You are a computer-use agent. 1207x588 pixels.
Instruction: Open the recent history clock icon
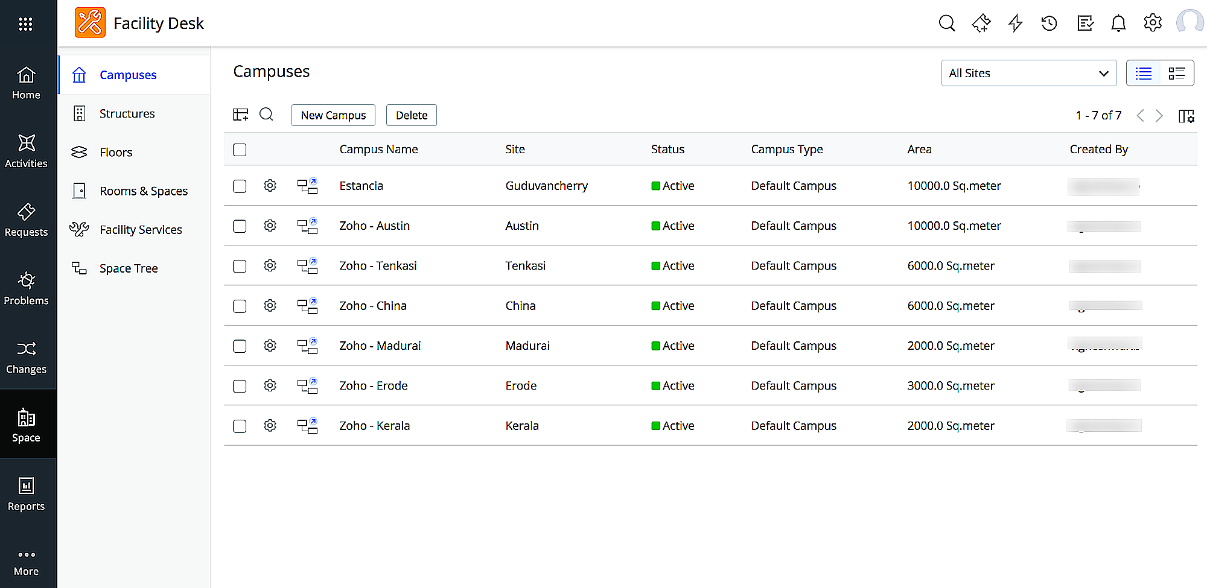click(x=1049, y=24)
